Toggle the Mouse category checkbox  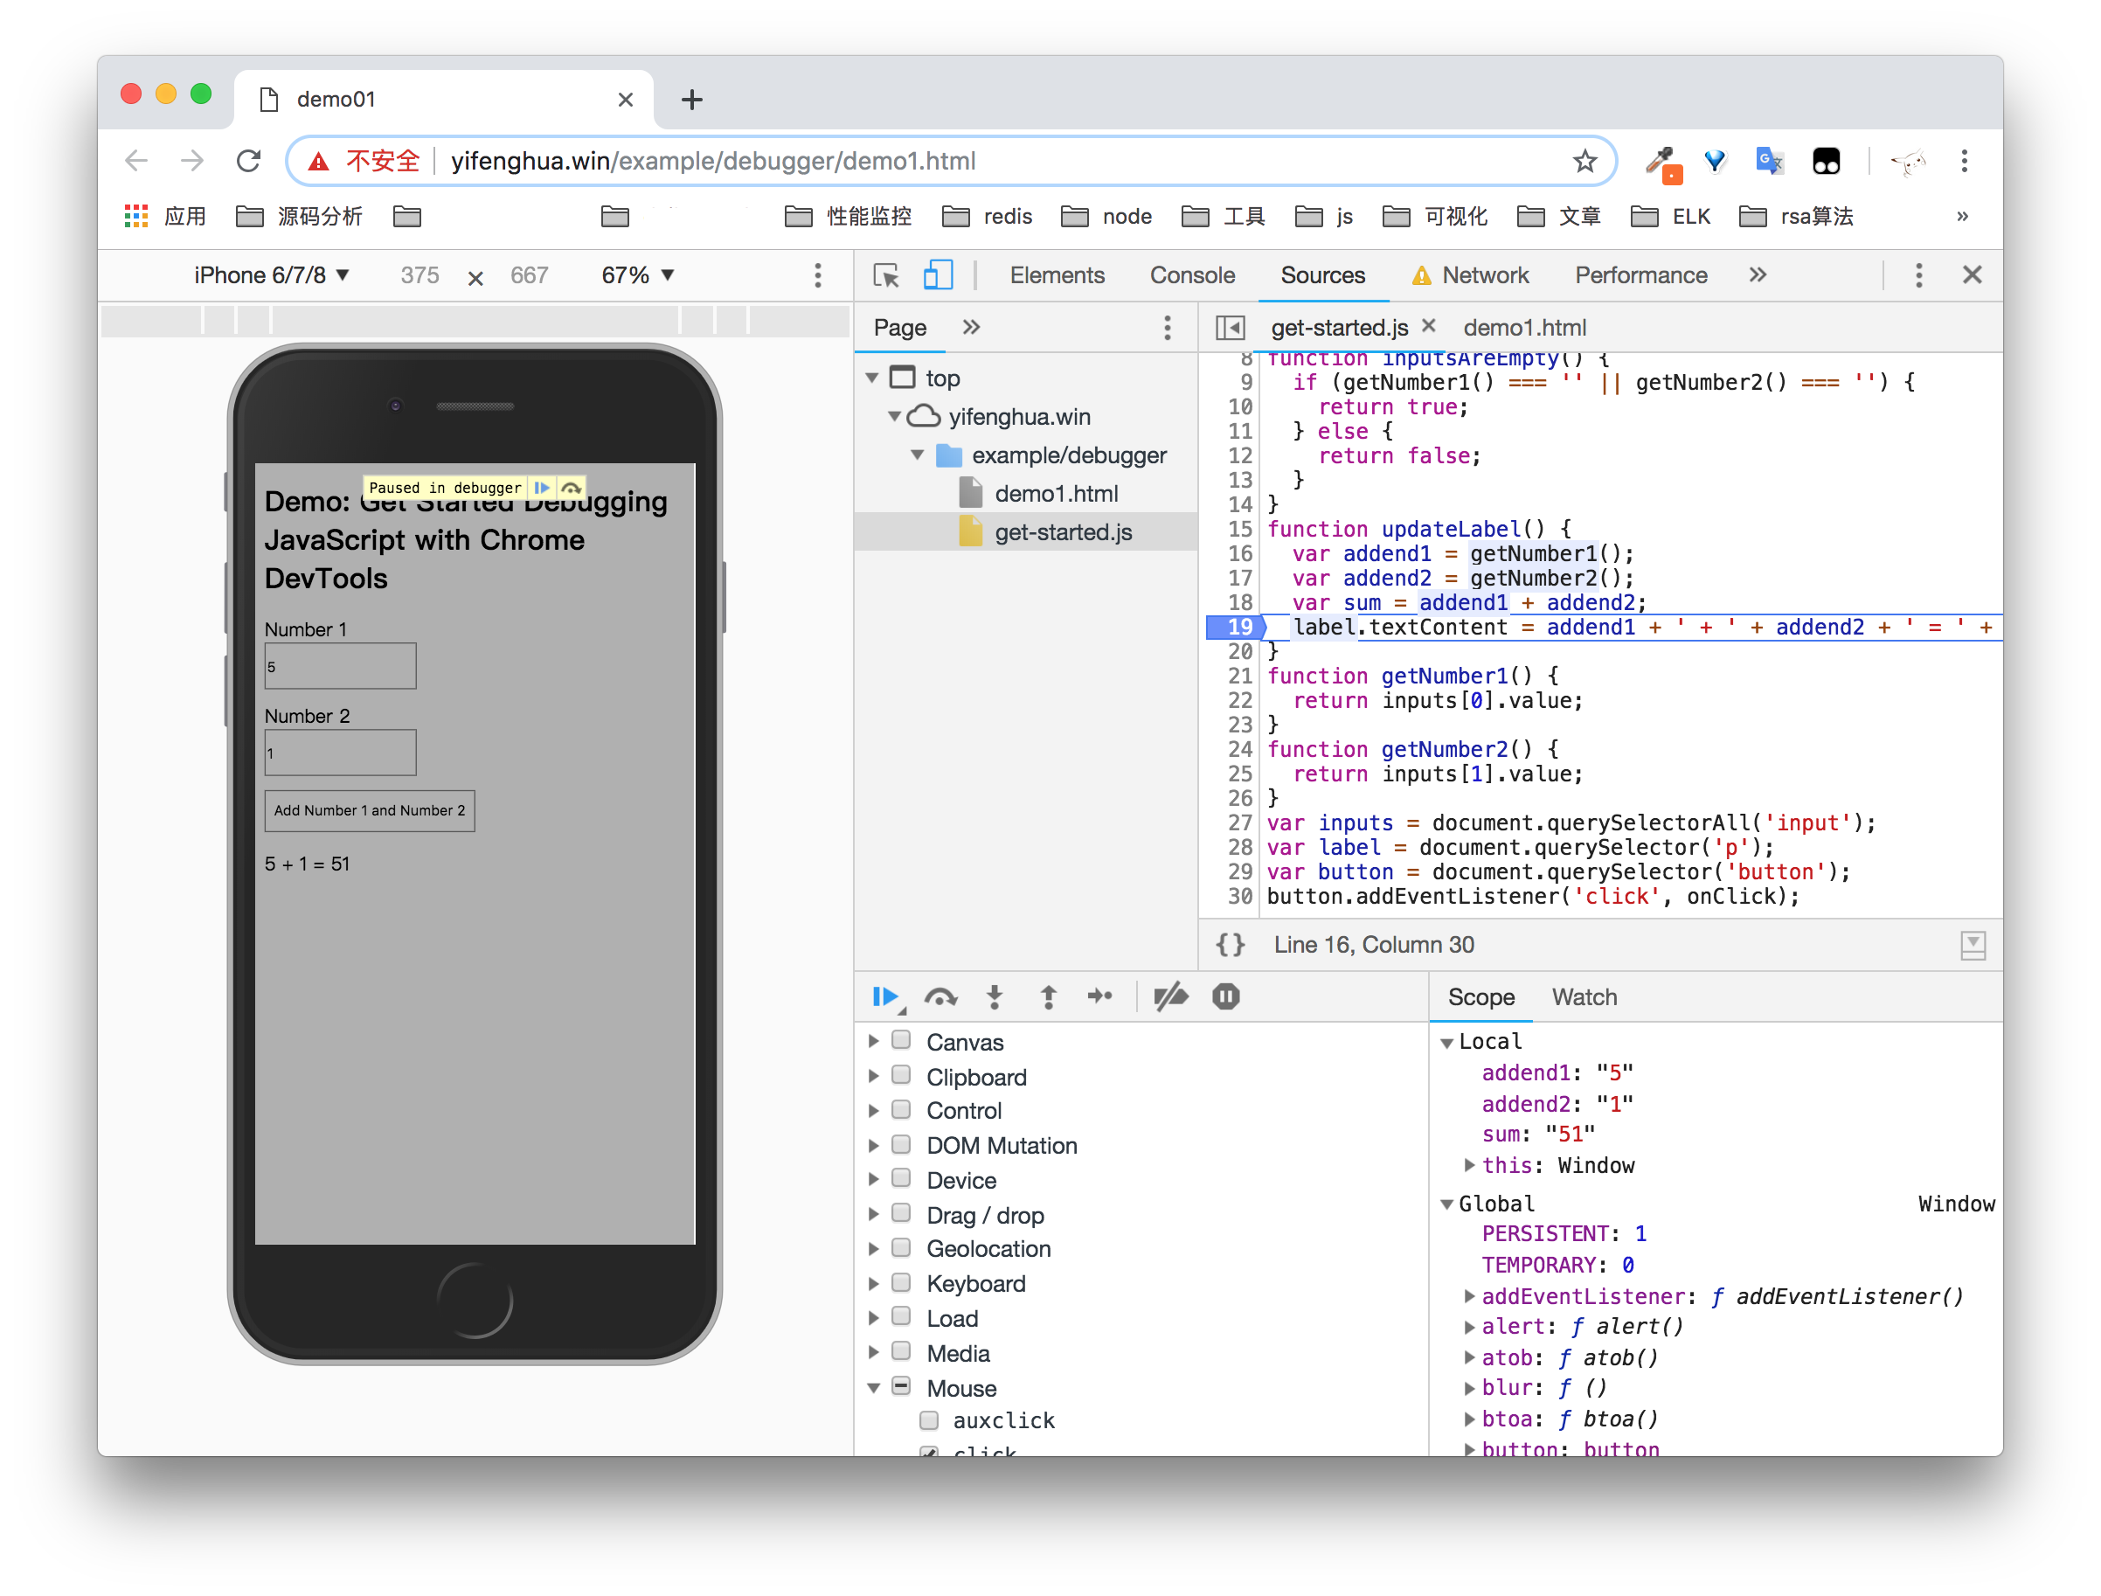pyautogui.click(x=901, y=1386)
